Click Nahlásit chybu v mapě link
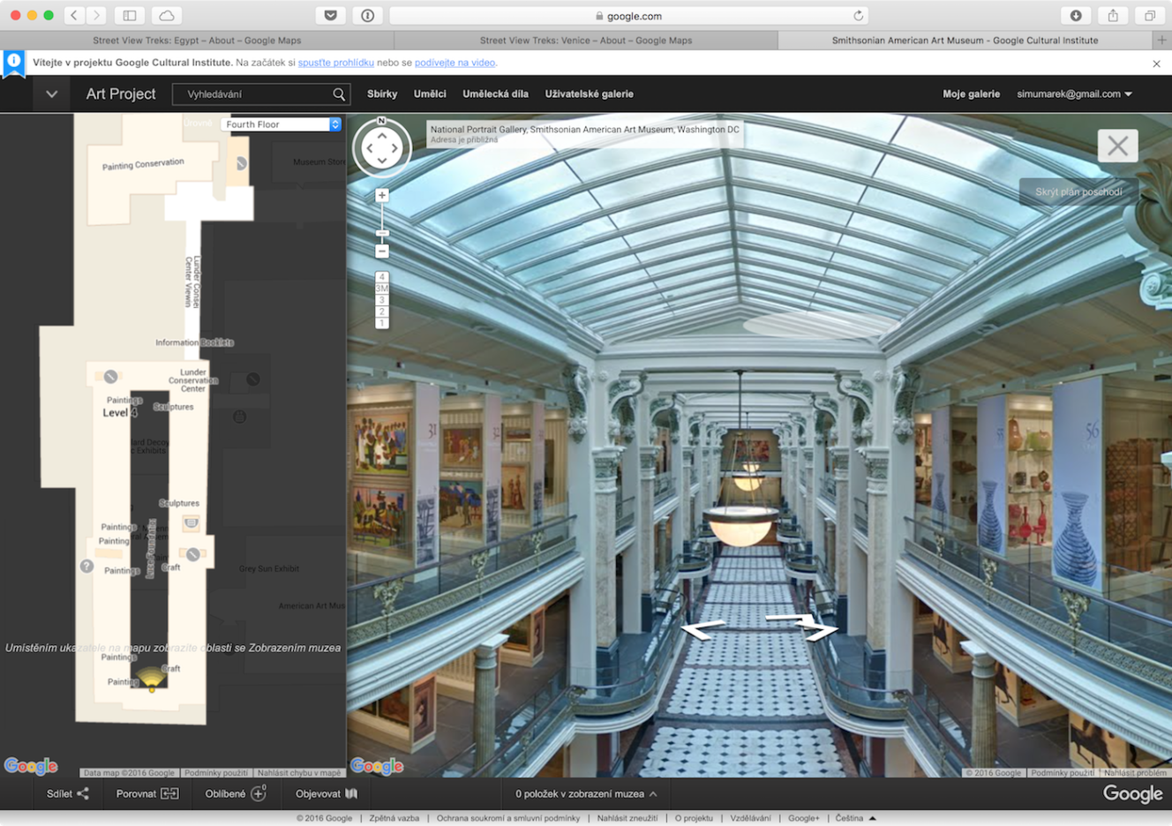Viewport: 1172px width, 826px height. tap(298, 772)
